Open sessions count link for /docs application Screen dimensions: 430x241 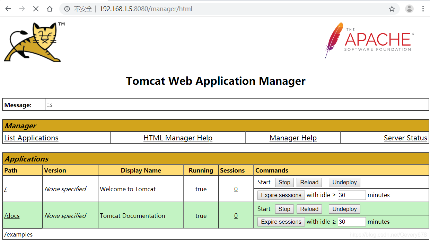[236, 216]
